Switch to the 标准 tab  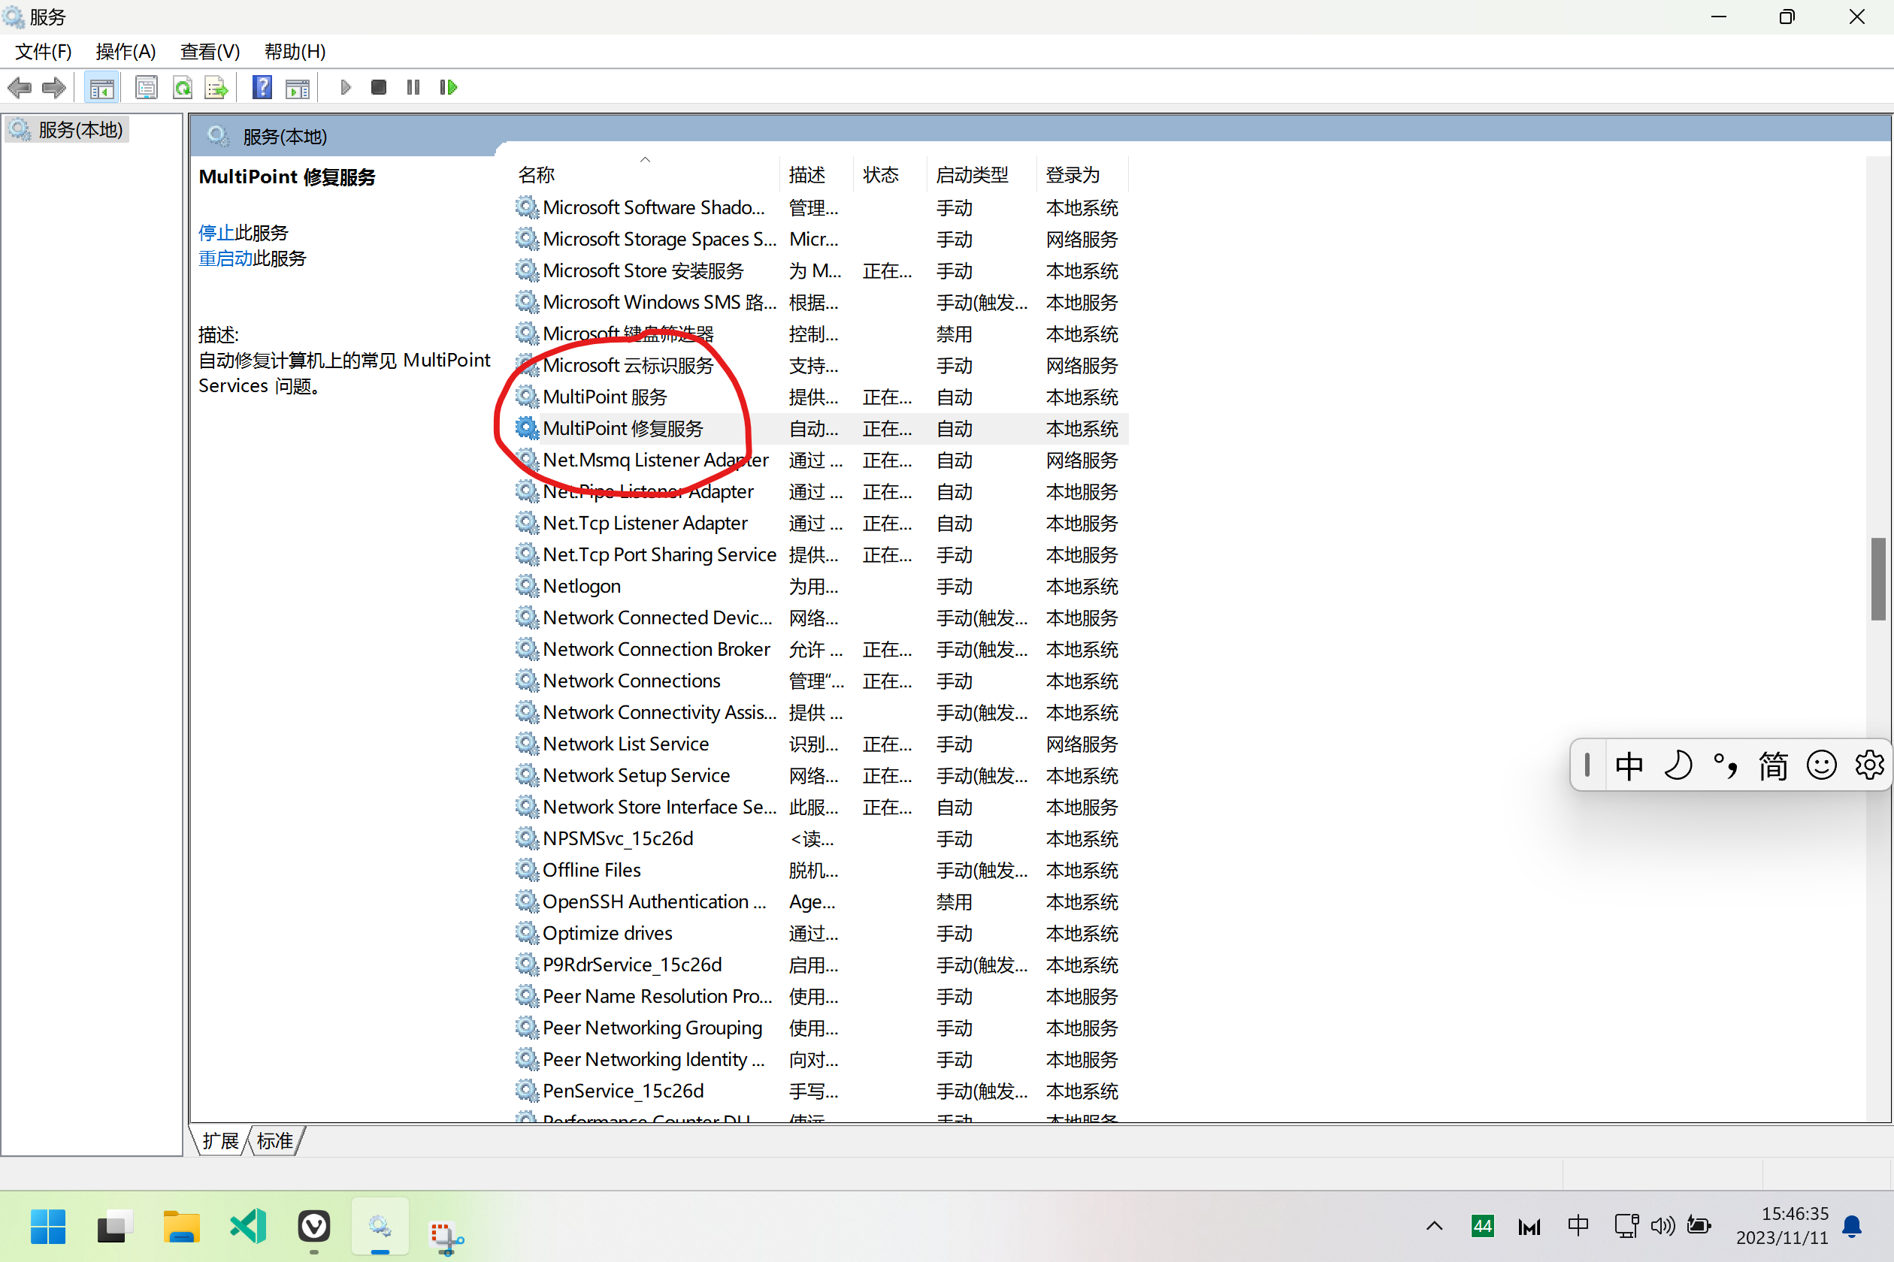pos(274,1140)
